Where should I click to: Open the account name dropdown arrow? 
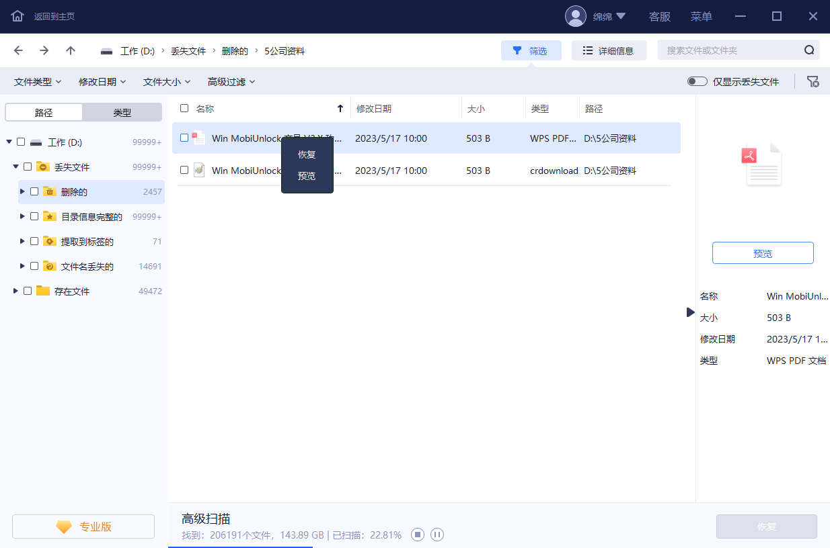621,16
